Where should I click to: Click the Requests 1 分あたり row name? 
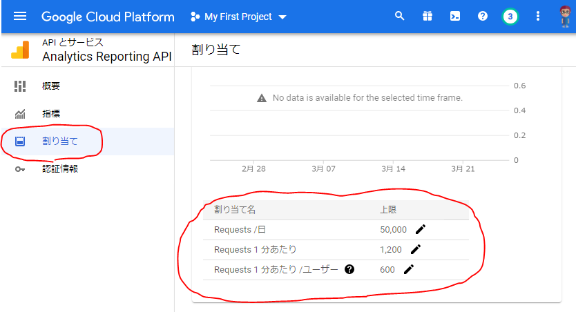pos(256,250)
